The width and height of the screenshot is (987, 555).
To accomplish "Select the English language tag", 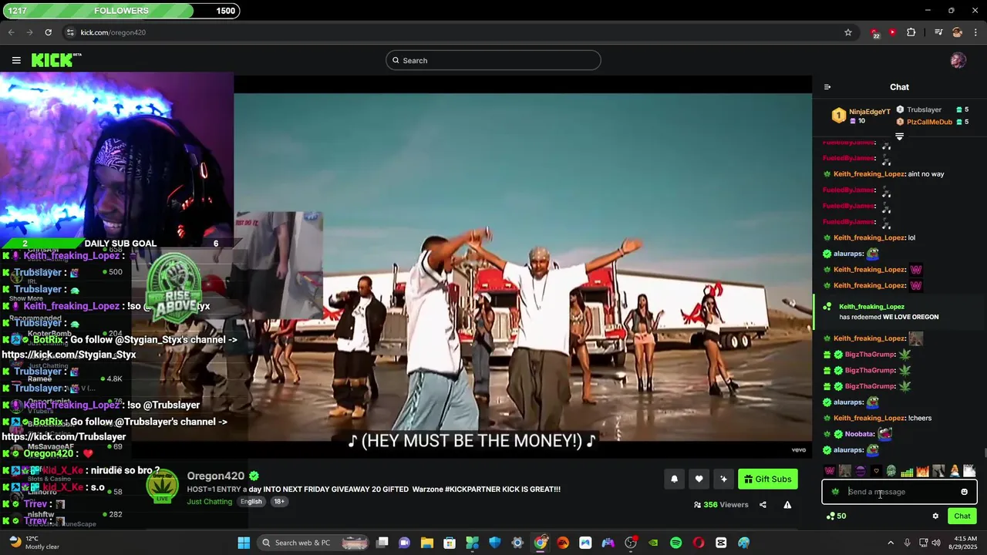I will pos(251,502).
